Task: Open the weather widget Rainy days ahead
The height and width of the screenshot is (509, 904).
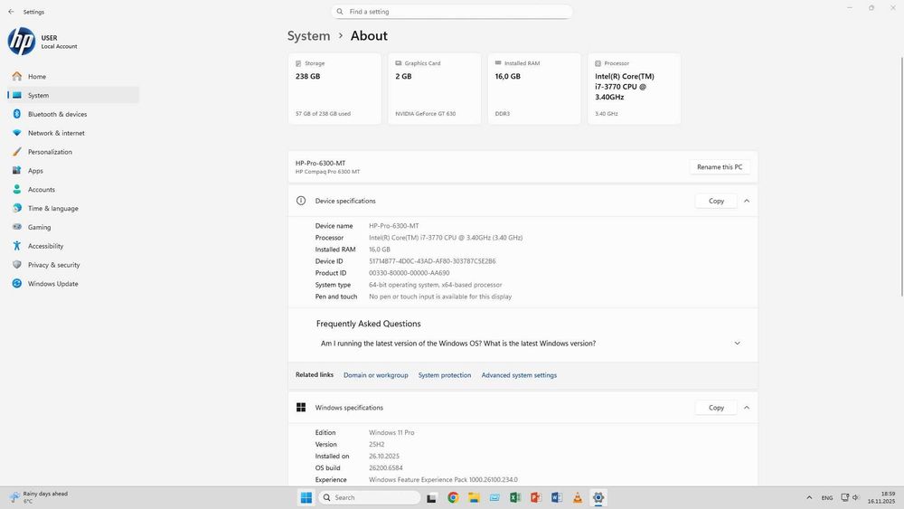Action: [x=39, y=497]
